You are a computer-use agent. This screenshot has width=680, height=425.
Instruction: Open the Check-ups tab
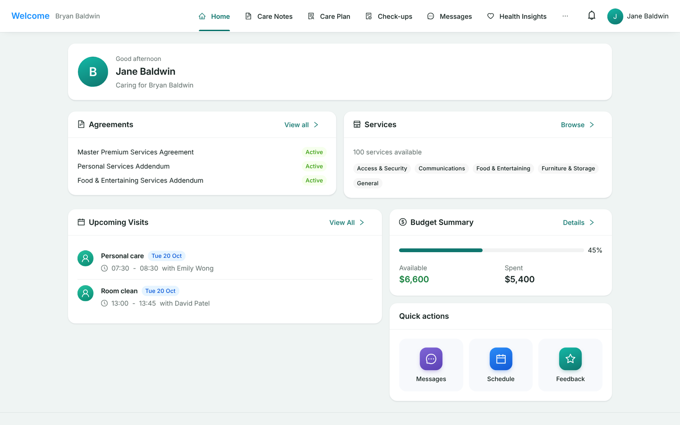tap(389, 16)
